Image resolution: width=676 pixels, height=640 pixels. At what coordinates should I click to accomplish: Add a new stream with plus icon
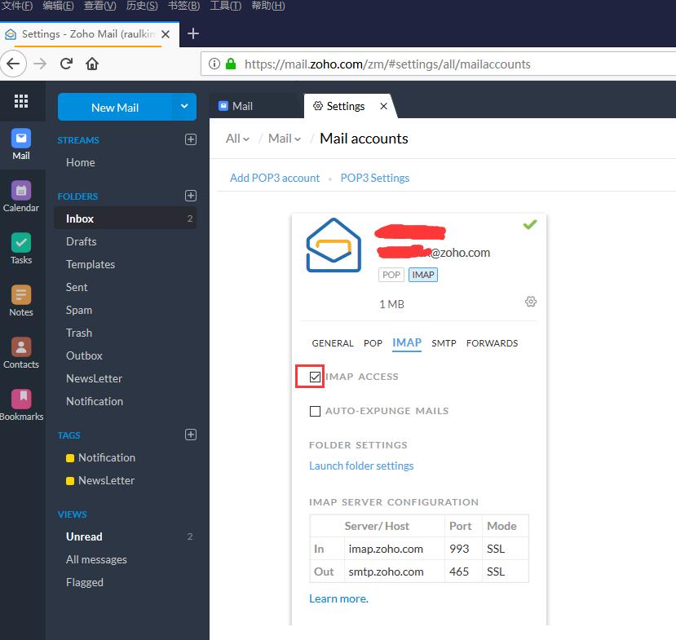click(x=191, y=139)
